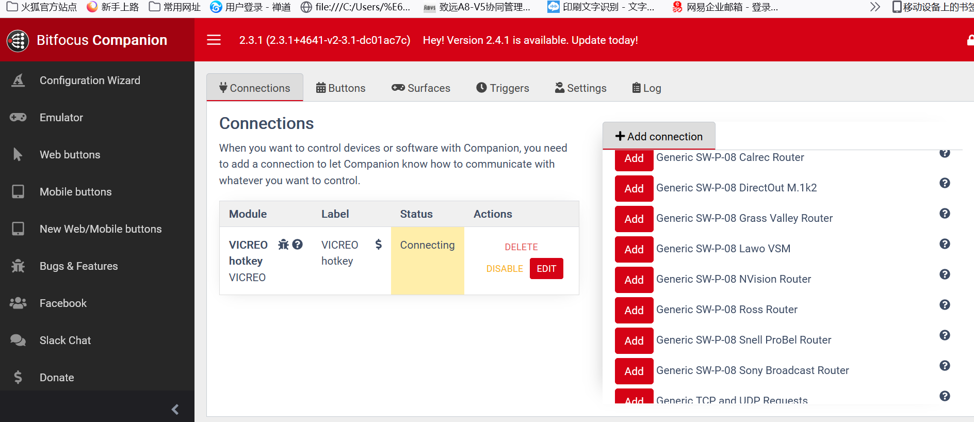Switch to the Settings tab
This screenshot has width=974, height=422.
click(x=581, y=88)
